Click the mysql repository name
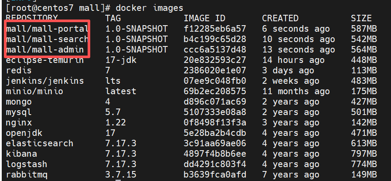This screenshot has height=181, width=391. click(x=19, y=112)
